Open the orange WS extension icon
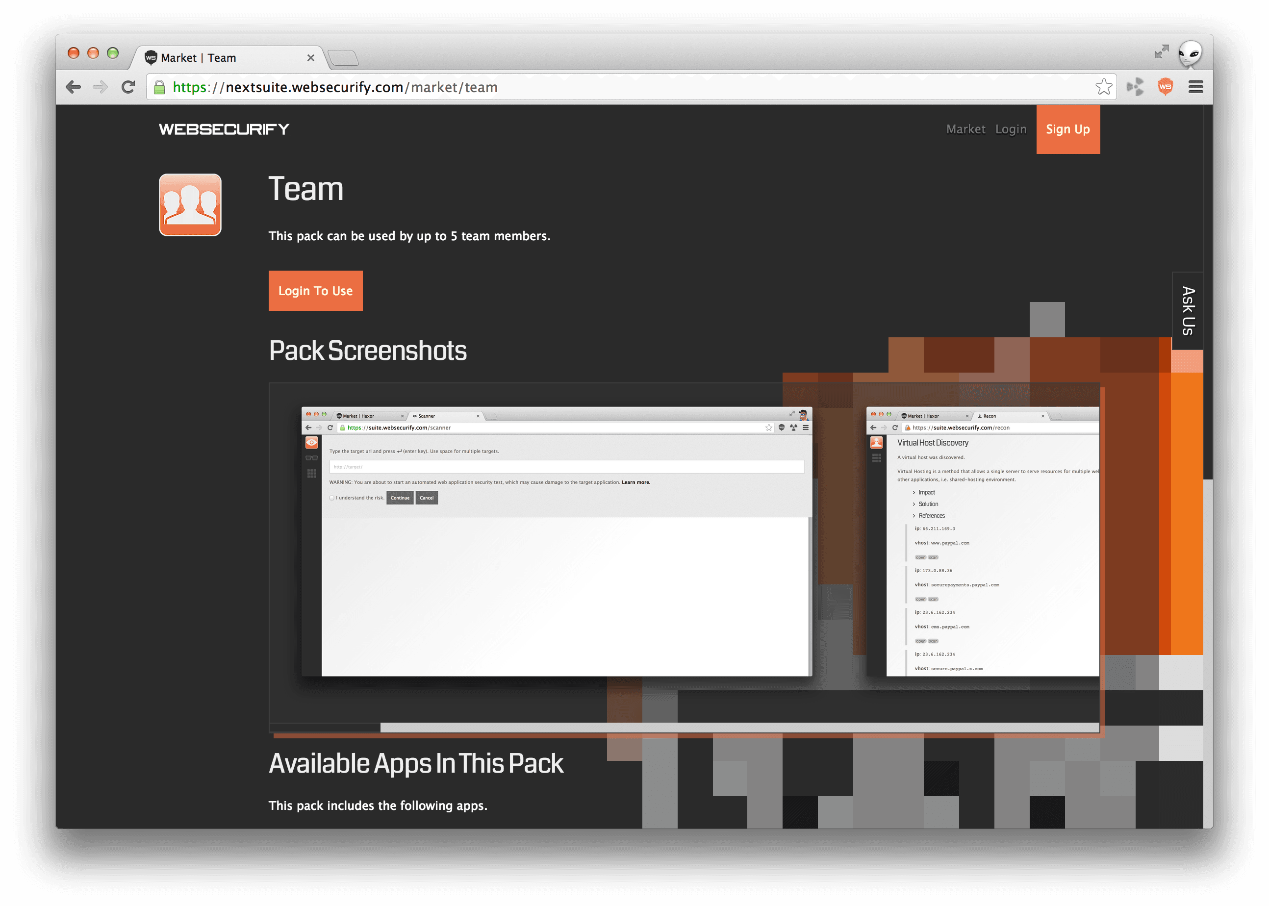This screenshot has height=906, width=1269. pyautogui.click(x=1165, y=87)
